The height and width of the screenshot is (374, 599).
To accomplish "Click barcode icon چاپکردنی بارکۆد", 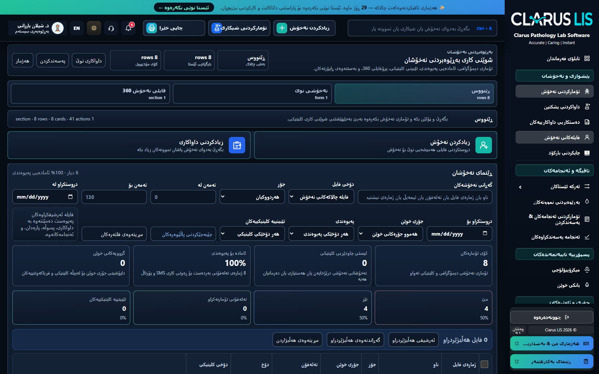I will pyautogui.click(x=587, y=153).
